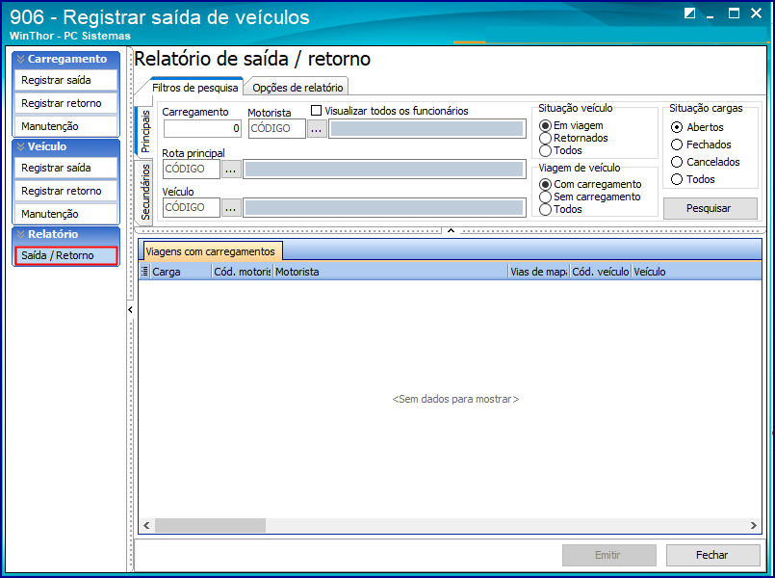Screen dimensions: 775x578
Task: Collapse the Relatório section chevron
Action: pos(21,234)
